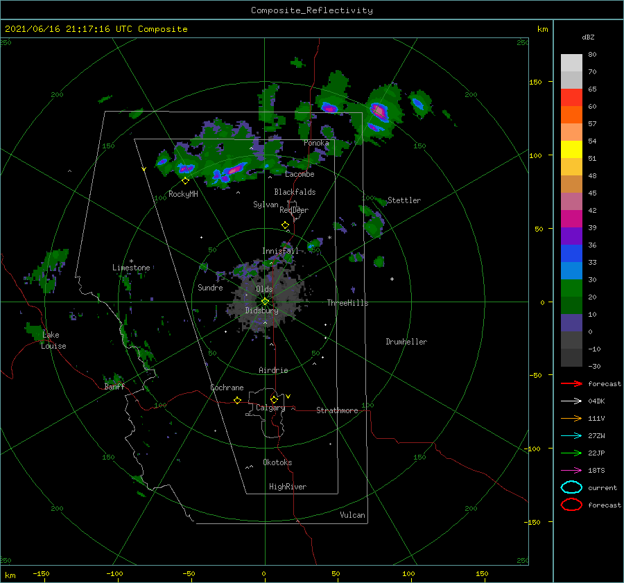Click the RedDeer city label
The image size is (624, 583).
click(294, 210)
